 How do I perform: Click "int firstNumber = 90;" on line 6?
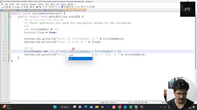[x=42, y=29]
